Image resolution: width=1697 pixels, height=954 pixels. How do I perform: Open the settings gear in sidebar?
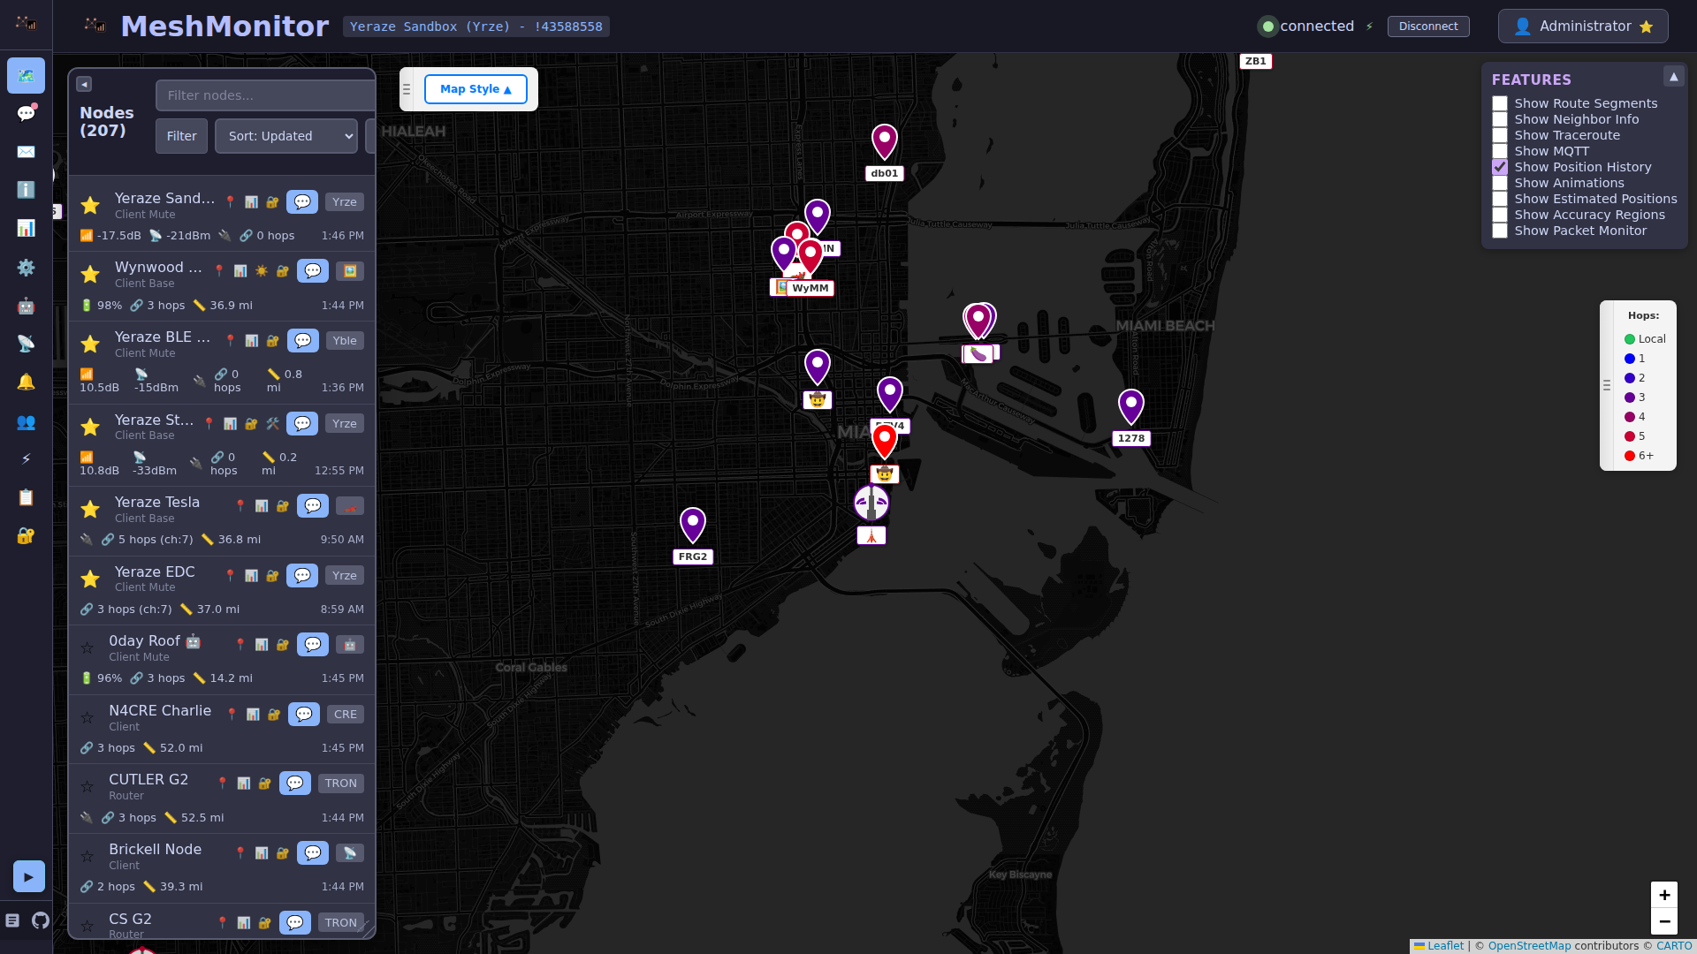click(26, 267)
